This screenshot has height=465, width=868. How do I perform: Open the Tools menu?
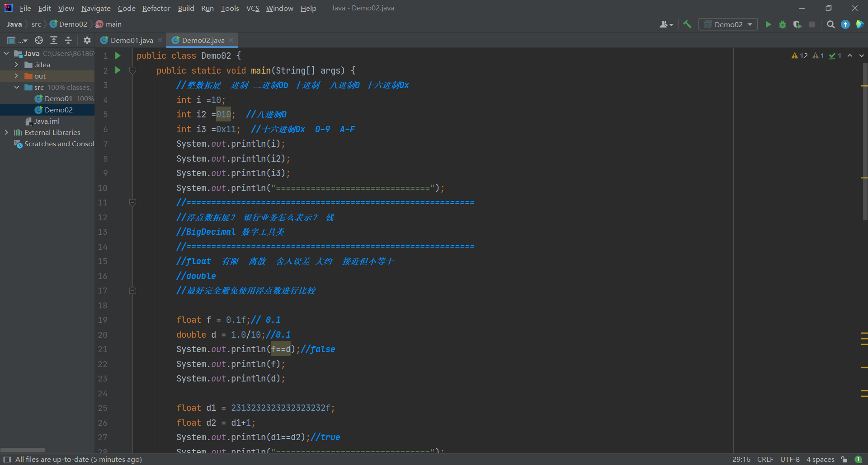(x=230, y=8)
